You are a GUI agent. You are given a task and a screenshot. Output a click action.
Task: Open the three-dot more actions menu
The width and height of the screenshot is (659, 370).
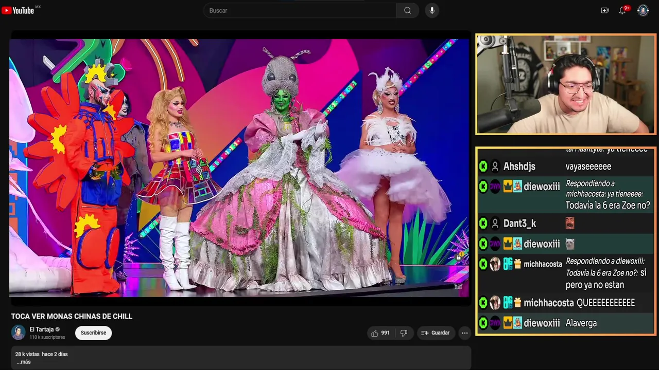[465, 333]
